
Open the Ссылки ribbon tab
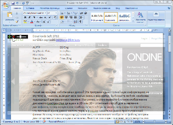pyautogui.click(x=69, y=8)
